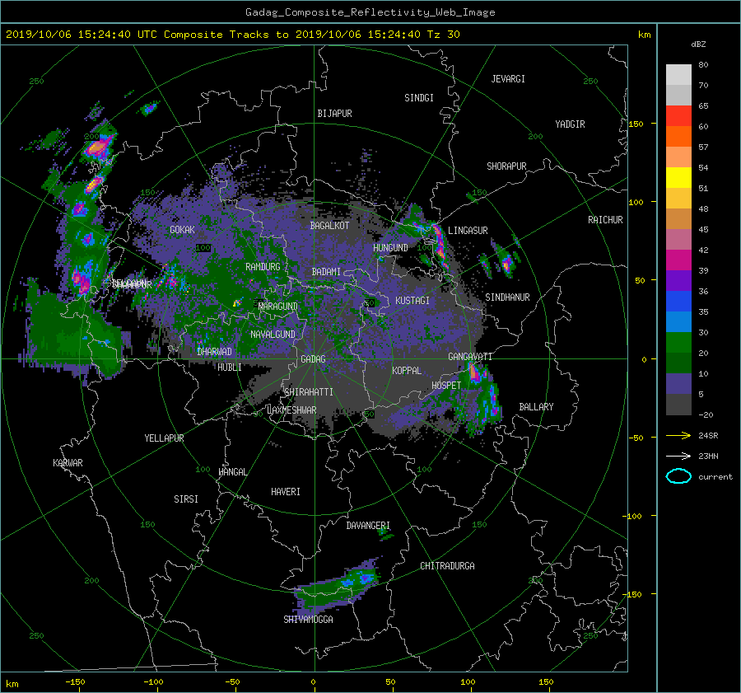Click the RAICHUR city label
The image size is (741, 693).
pyautogui.click(x=605, y=220)
